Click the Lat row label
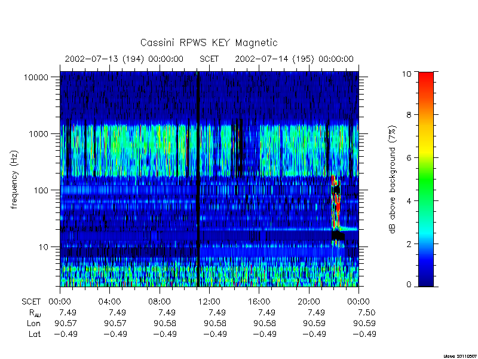This screenshot has height=359, width=478. point(35,334)
